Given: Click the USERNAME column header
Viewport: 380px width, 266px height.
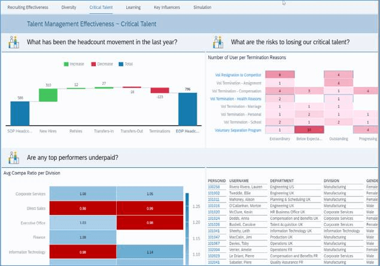Looking at the screenshot, I should 238,180.
